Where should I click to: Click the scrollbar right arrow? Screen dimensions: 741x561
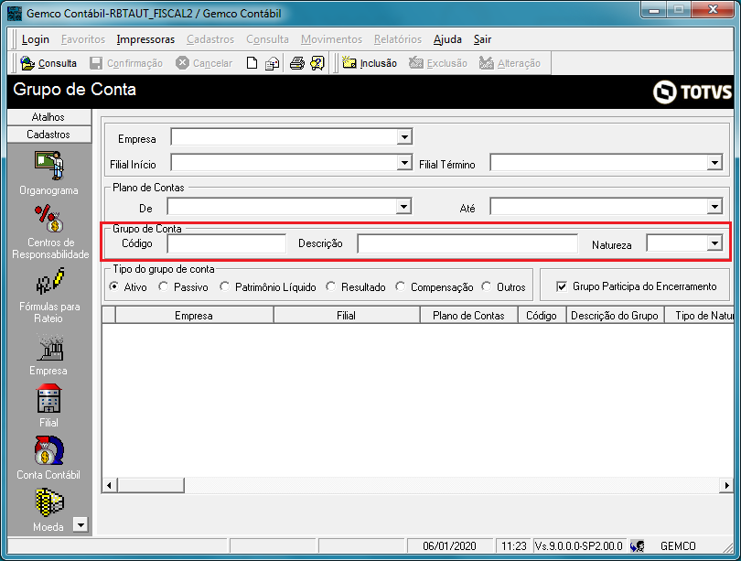725,485
